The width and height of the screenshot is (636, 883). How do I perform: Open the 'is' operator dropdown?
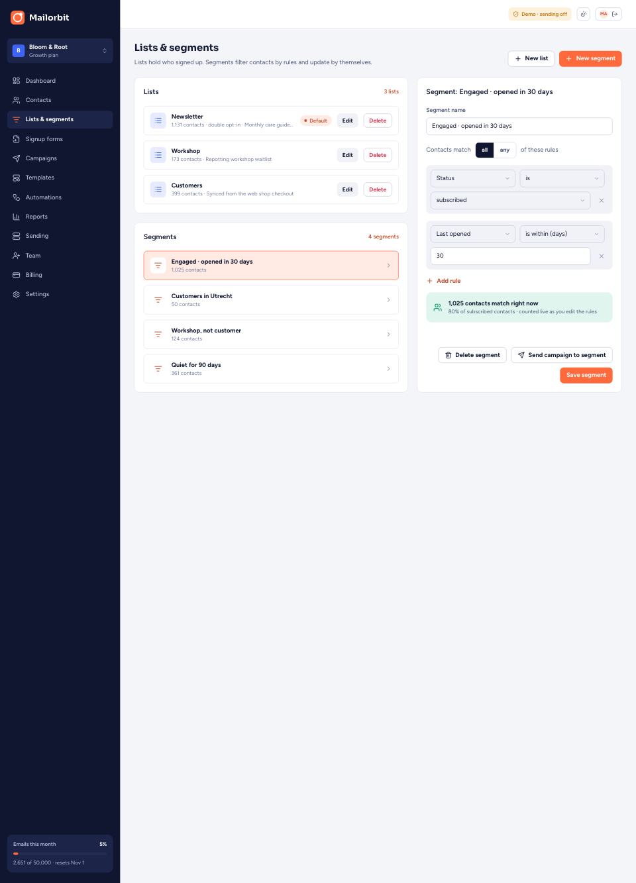click(562, 178)
